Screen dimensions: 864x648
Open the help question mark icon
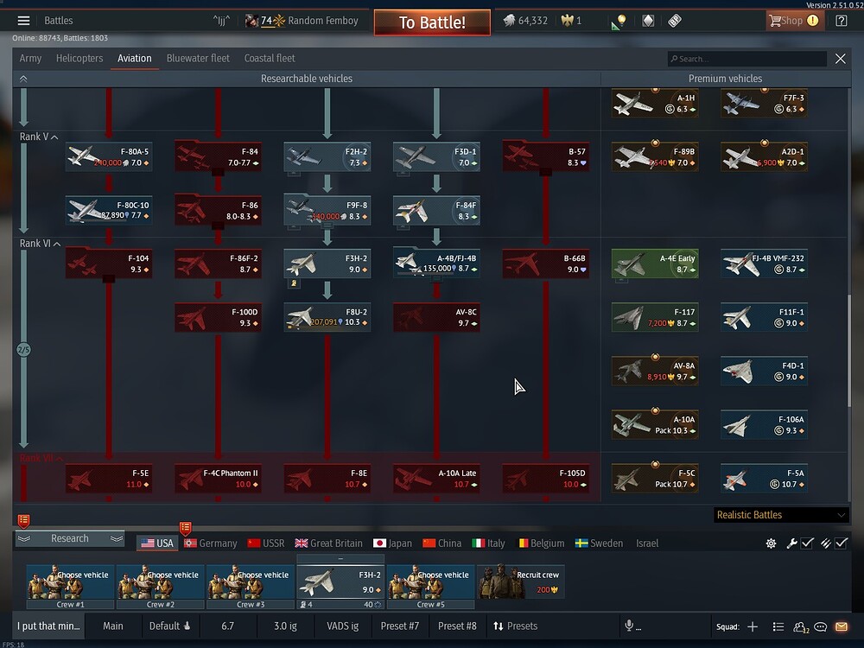pos(841,21)
